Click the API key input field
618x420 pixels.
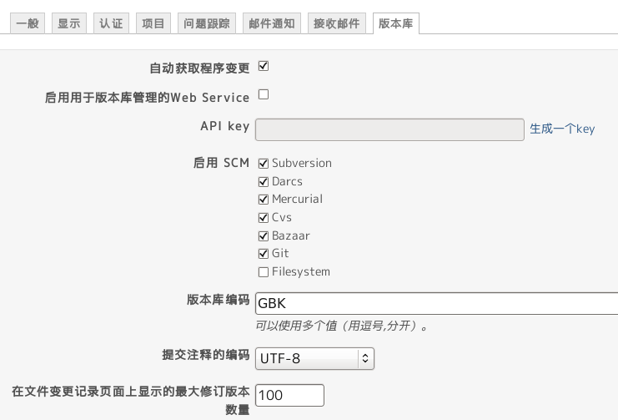389,129
